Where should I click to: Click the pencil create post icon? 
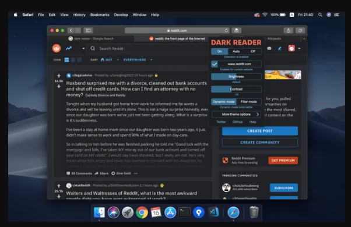(x=280, y=48)
